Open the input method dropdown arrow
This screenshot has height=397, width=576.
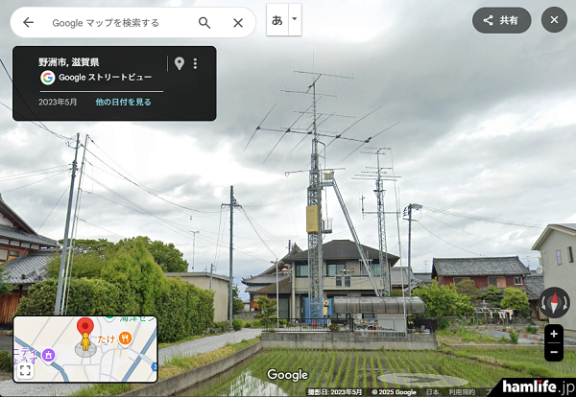pos(295,20)
